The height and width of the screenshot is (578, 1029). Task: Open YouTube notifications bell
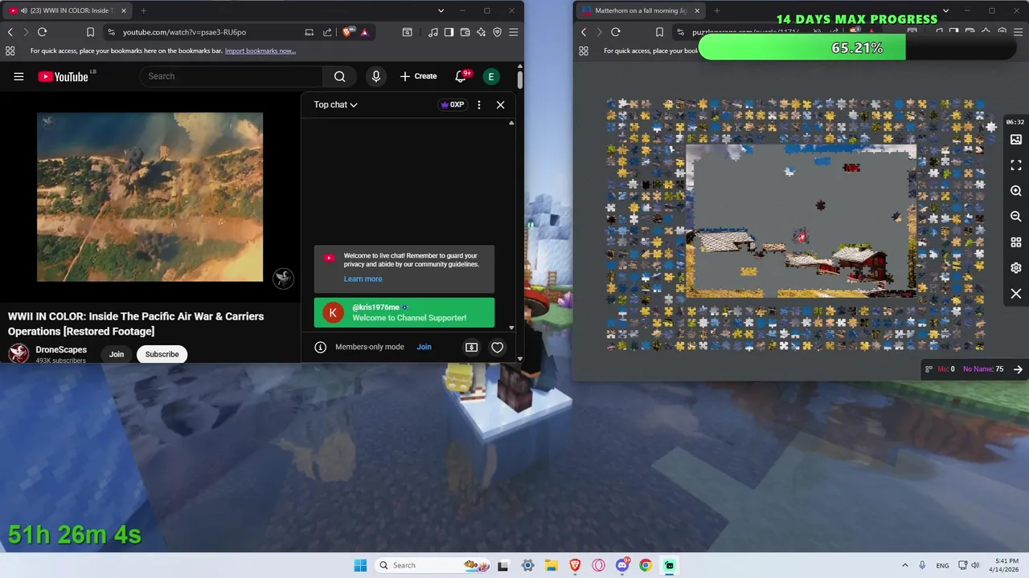tap(461, 76)
